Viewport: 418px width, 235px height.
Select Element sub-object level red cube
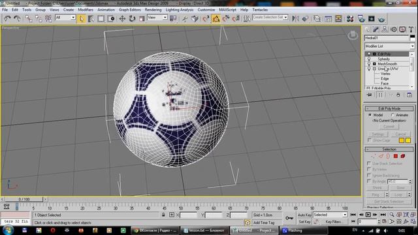tap(402, 156)
